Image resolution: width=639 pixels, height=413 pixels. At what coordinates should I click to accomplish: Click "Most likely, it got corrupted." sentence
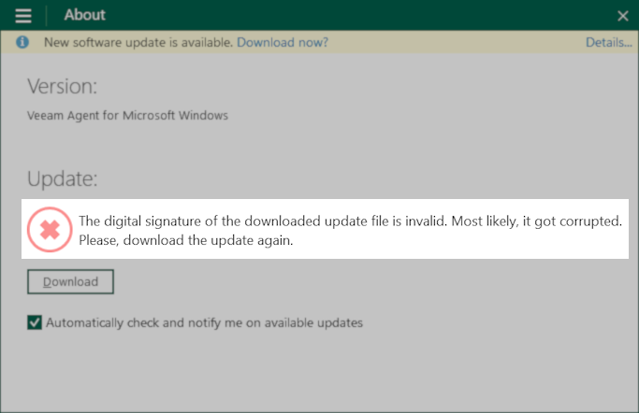pyautogui.click(x=537, y=221)
